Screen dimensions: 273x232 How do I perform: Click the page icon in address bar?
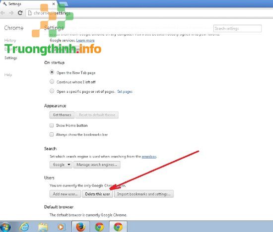coord(30,13)
